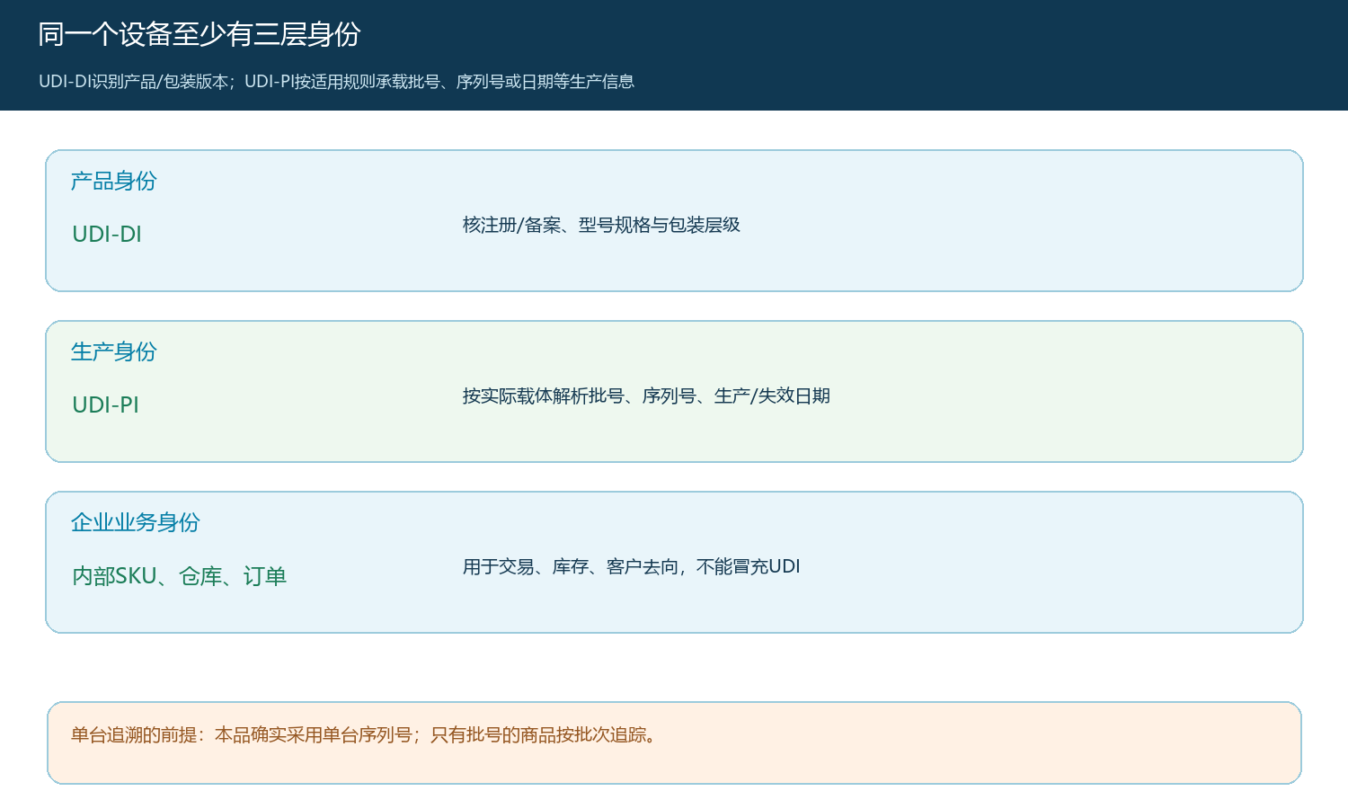
Task: Click the 生产身份 card heading
Action: pyautogui.click(x=114, y=351)
